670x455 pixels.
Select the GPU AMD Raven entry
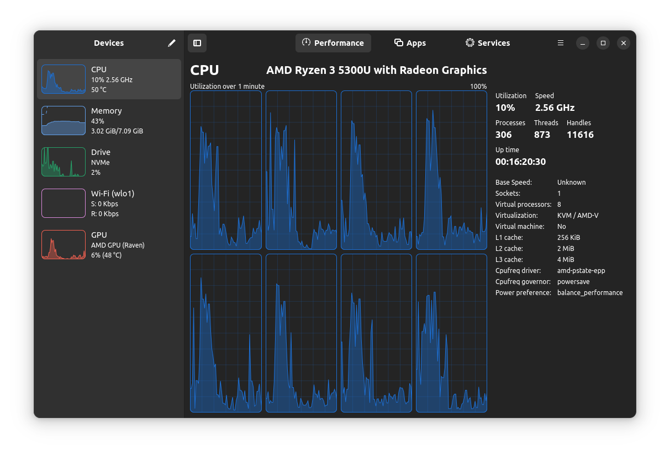(109, 244)
